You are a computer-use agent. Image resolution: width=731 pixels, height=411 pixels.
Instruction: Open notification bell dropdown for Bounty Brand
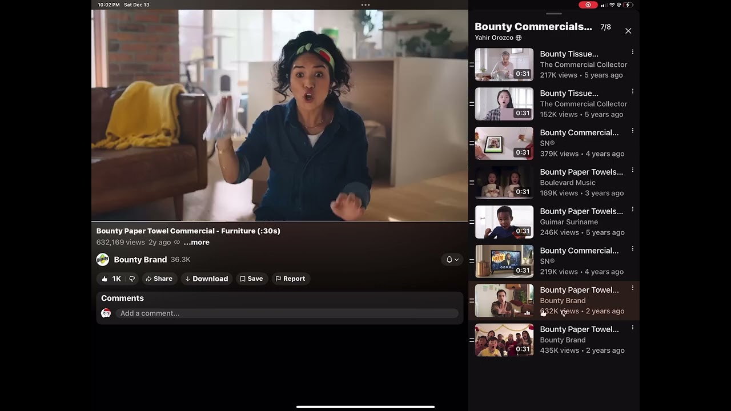click(452, 260)
